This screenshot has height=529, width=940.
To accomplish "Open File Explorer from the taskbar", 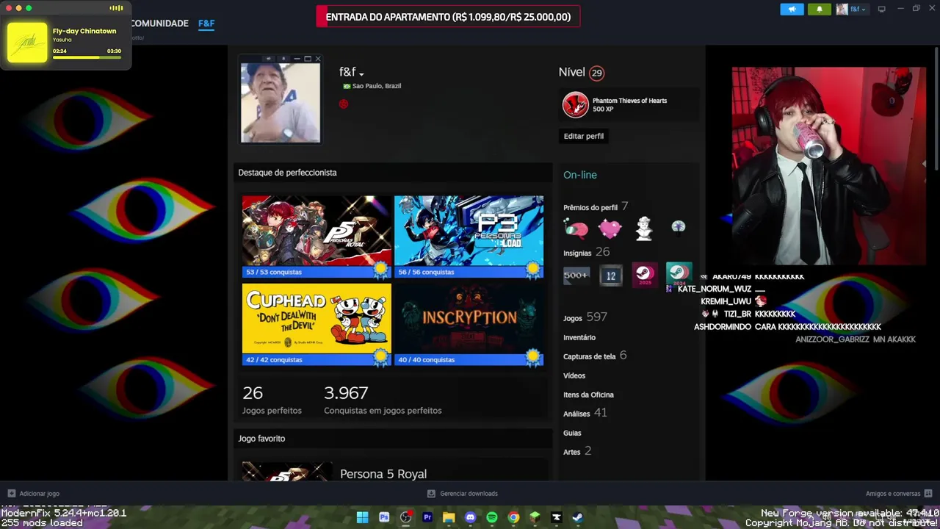I will click(x=449, y=517).
